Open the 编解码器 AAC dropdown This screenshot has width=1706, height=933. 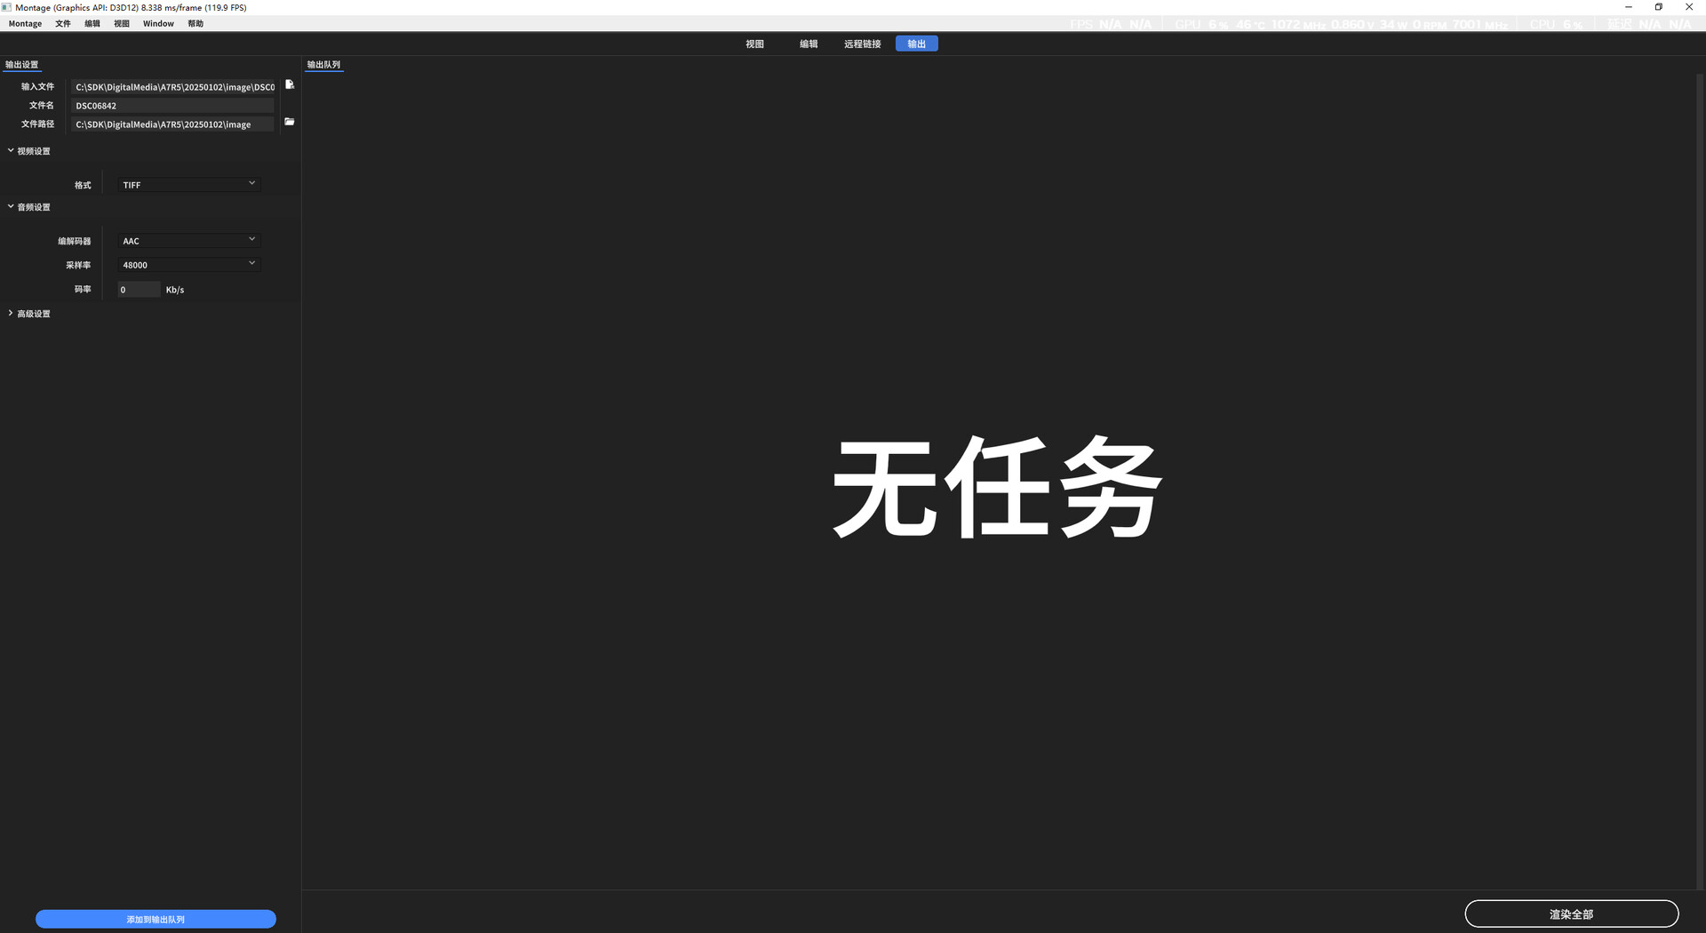point(188,241)
